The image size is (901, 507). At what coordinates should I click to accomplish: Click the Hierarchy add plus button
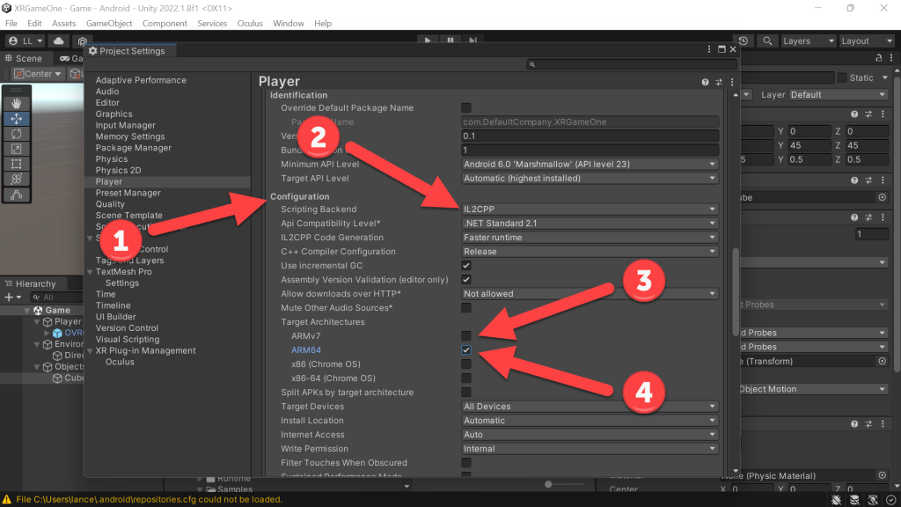[x=9, y=298]
